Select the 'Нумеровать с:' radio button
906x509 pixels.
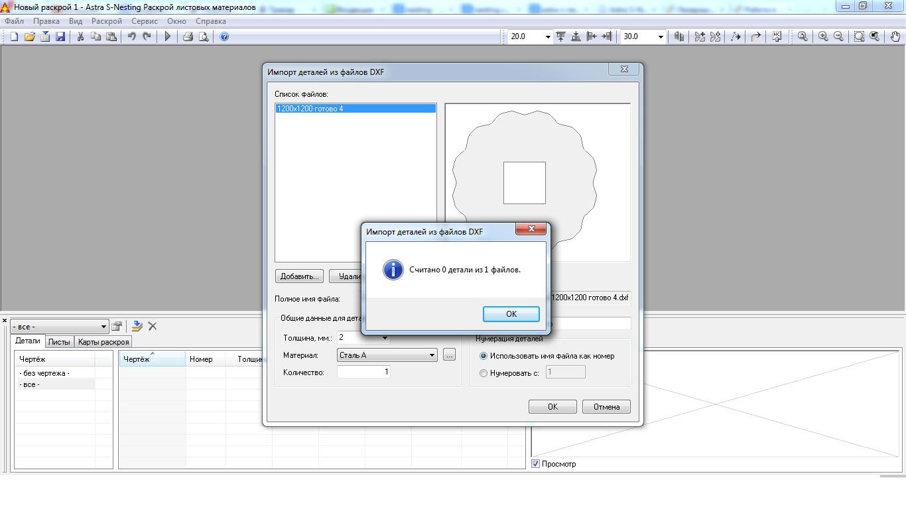[484, 373]
